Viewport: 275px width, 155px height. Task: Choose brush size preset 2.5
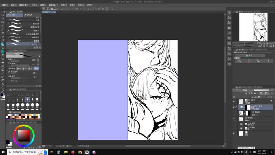pyautogui.click(x=27, y=94)
